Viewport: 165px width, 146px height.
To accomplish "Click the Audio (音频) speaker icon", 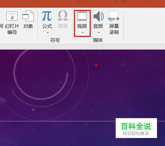I will (x=98, y=16).
